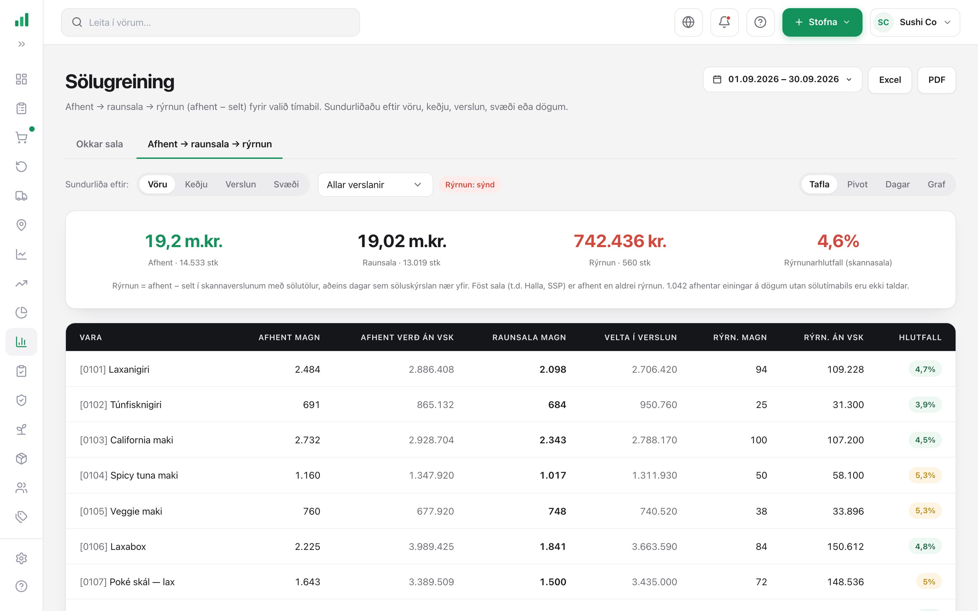Open the delivery truck icon in sidebar
Screen dimensions: 978x611
21,196
